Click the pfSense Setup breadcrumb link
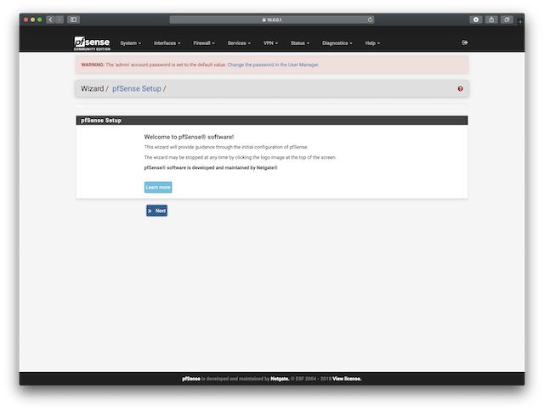The image size is (544, 411). pos(137,88)
